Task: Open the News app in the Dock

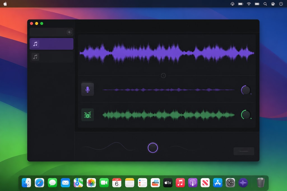Action: (205, 183)
